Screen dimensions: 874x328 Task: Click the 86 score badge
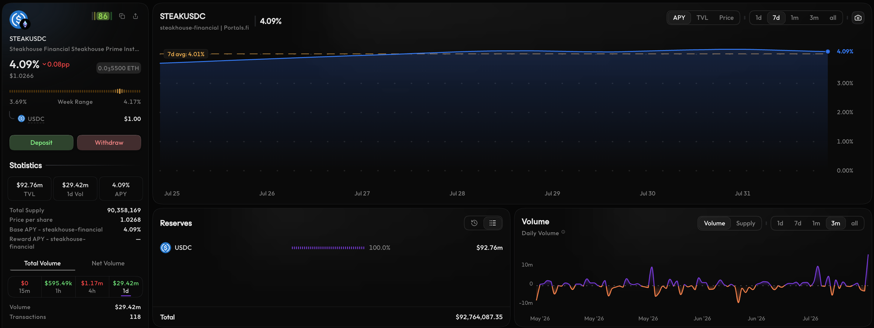(x=102, y=16)
